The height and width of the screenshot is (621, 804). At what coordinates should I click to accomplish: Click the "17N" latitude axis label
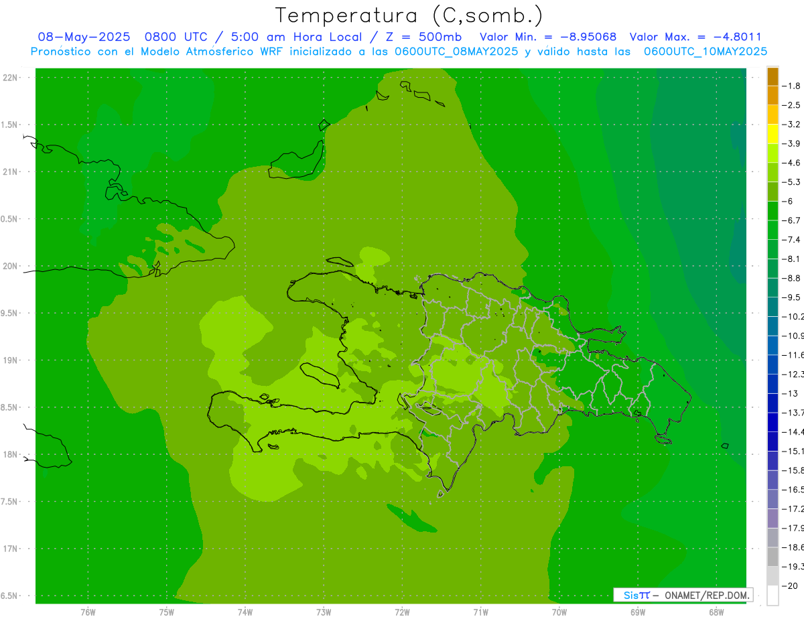[11, 549]
